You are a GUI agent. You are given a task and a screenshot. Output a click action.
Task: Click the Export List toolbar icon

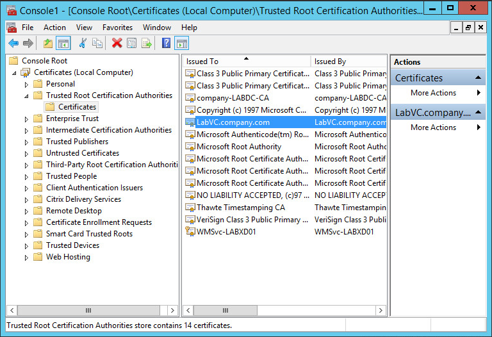pyautogui.click(x=147, y=44)
